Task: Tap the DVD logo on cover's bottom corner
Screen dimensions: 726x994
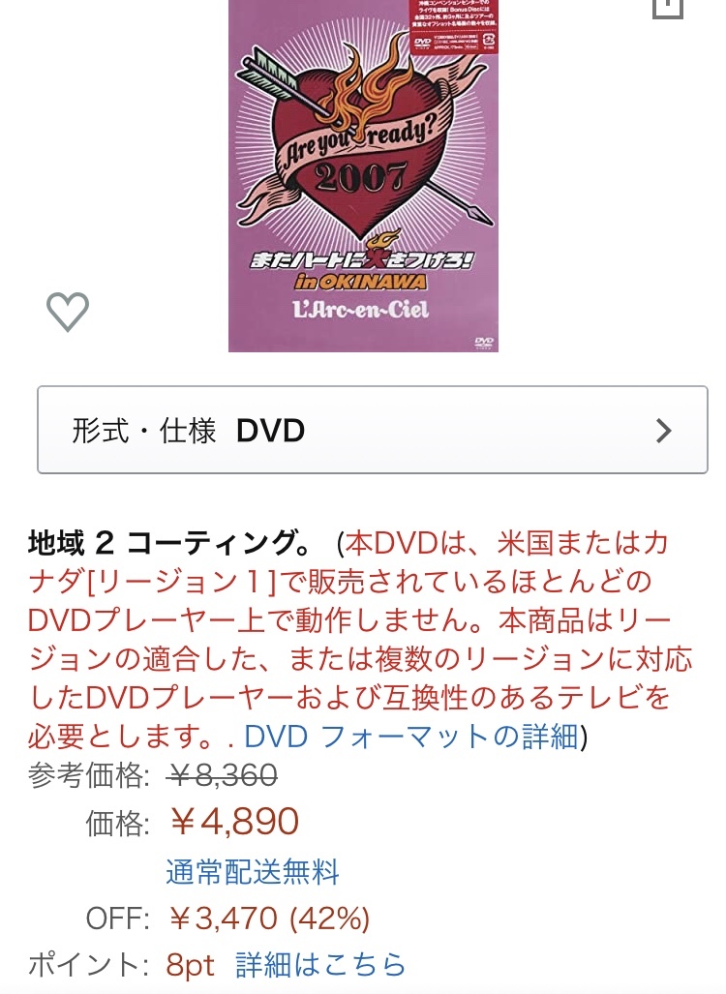Action: [484, 342]
